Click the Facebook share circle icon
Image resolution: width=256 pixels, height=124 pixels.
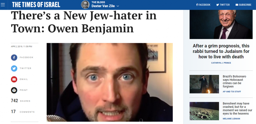(14, 58)
